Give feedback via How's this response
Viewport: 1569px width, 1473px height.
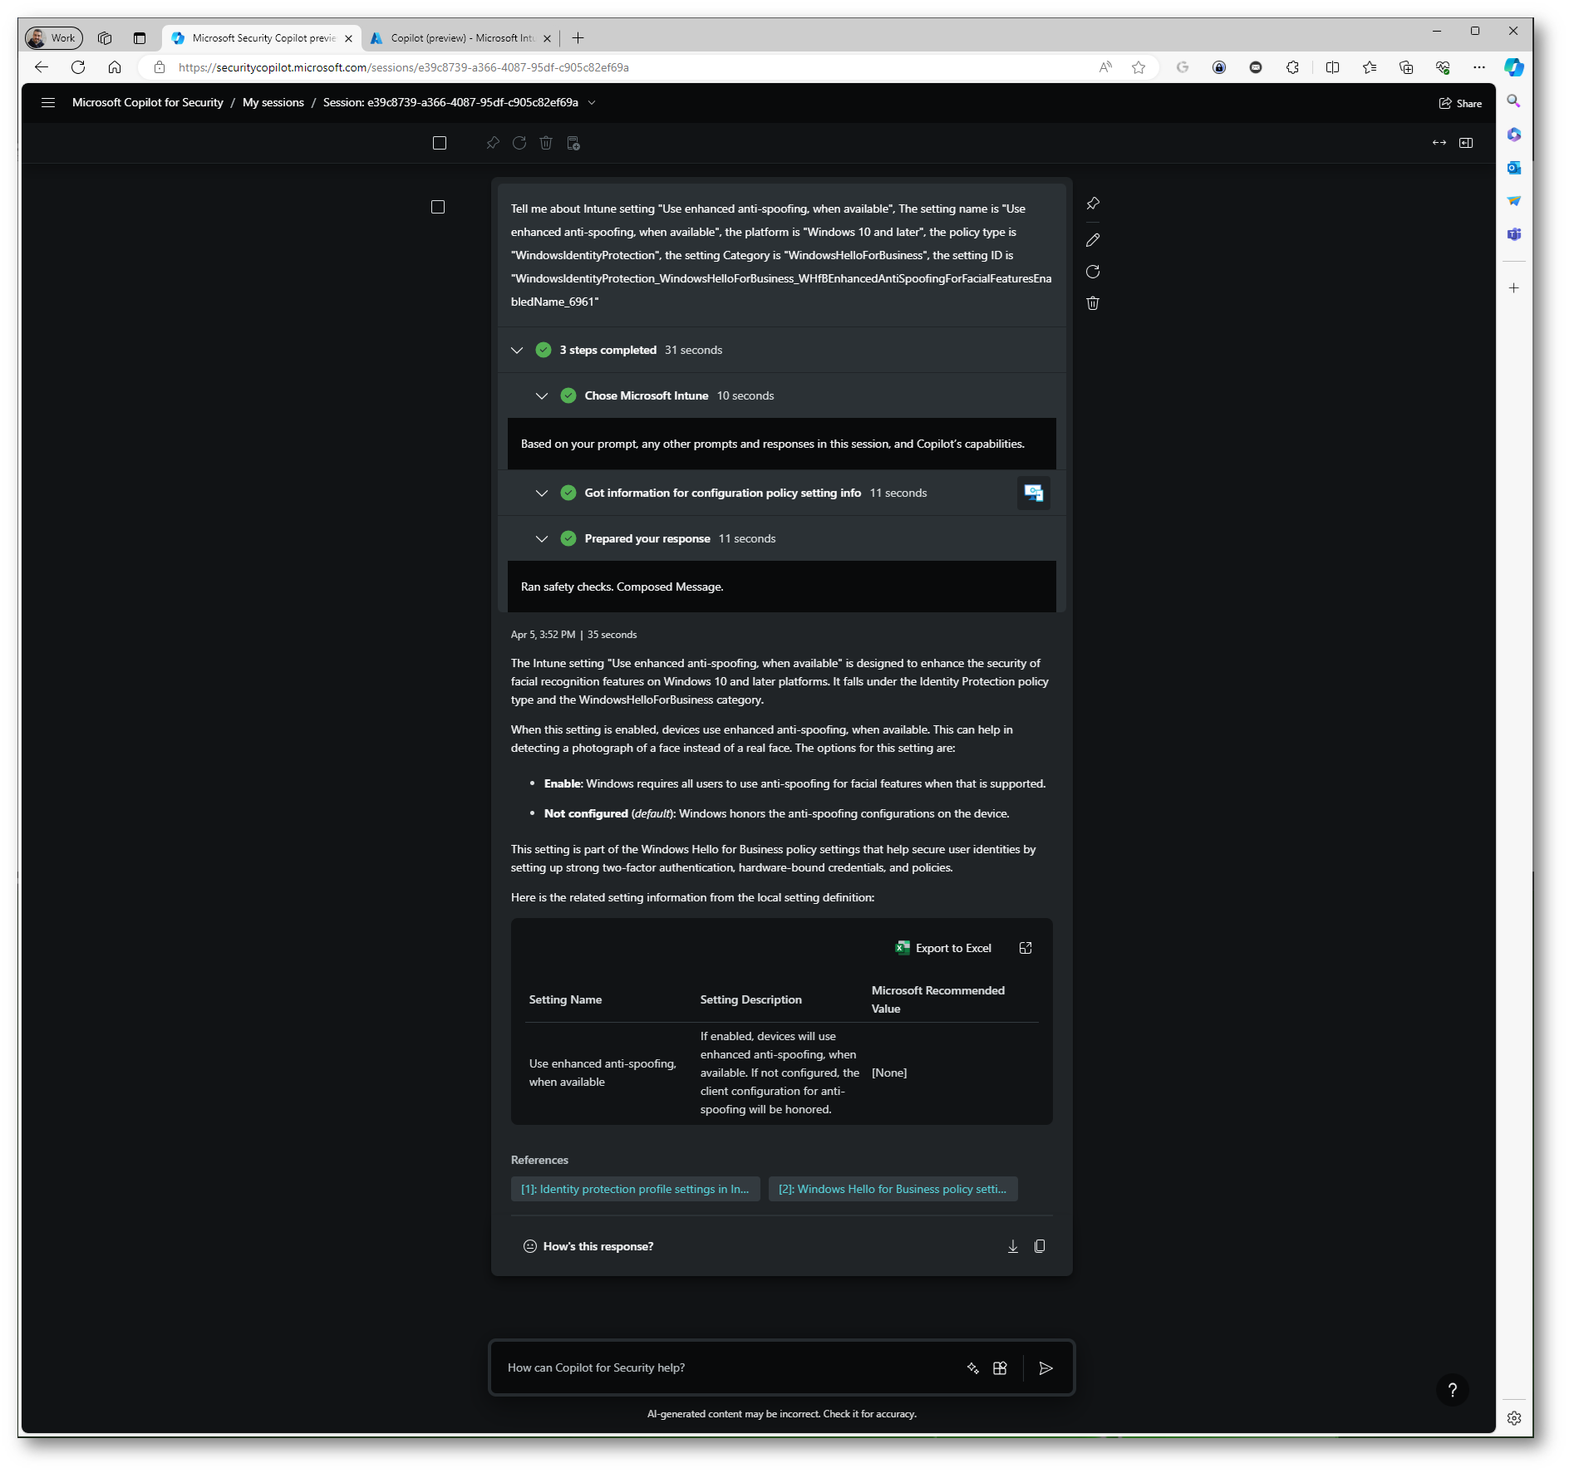[588, 1246]
